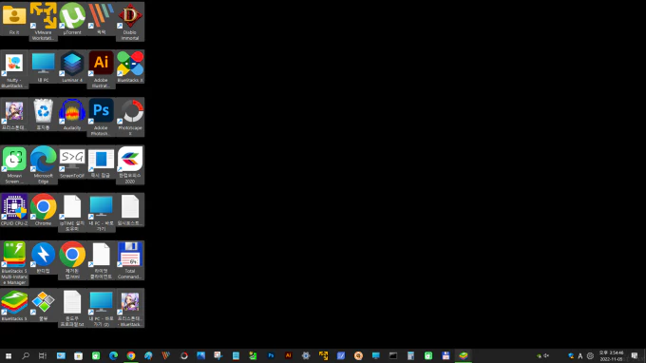Screen dimensions: 646x363
Task: Open the ipTIME desktop file shortcut
Action: point(72,213)
